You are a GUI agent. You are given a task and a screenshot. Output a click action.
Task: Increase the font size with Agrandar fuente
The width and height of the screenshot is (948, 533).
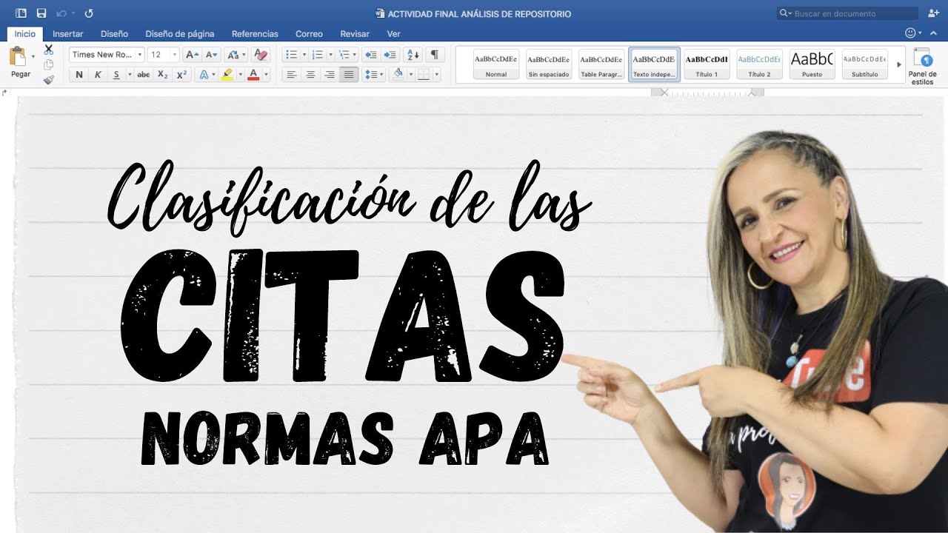coord(191,55)
